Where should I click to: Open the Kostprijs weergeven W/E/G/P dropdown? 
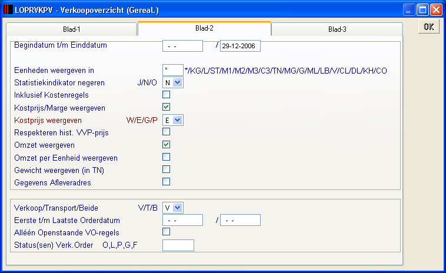[172, 120]
